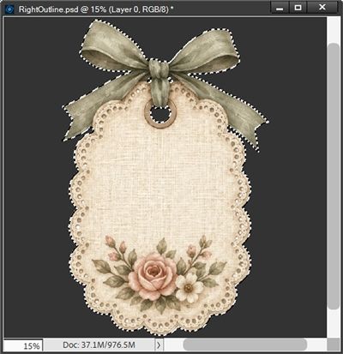Click the 15% zoom level field

(23, 345)
